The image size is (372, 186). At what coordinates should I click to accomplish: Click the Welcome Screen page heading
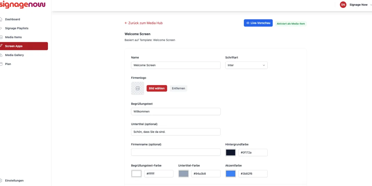[x=137, y=34]
